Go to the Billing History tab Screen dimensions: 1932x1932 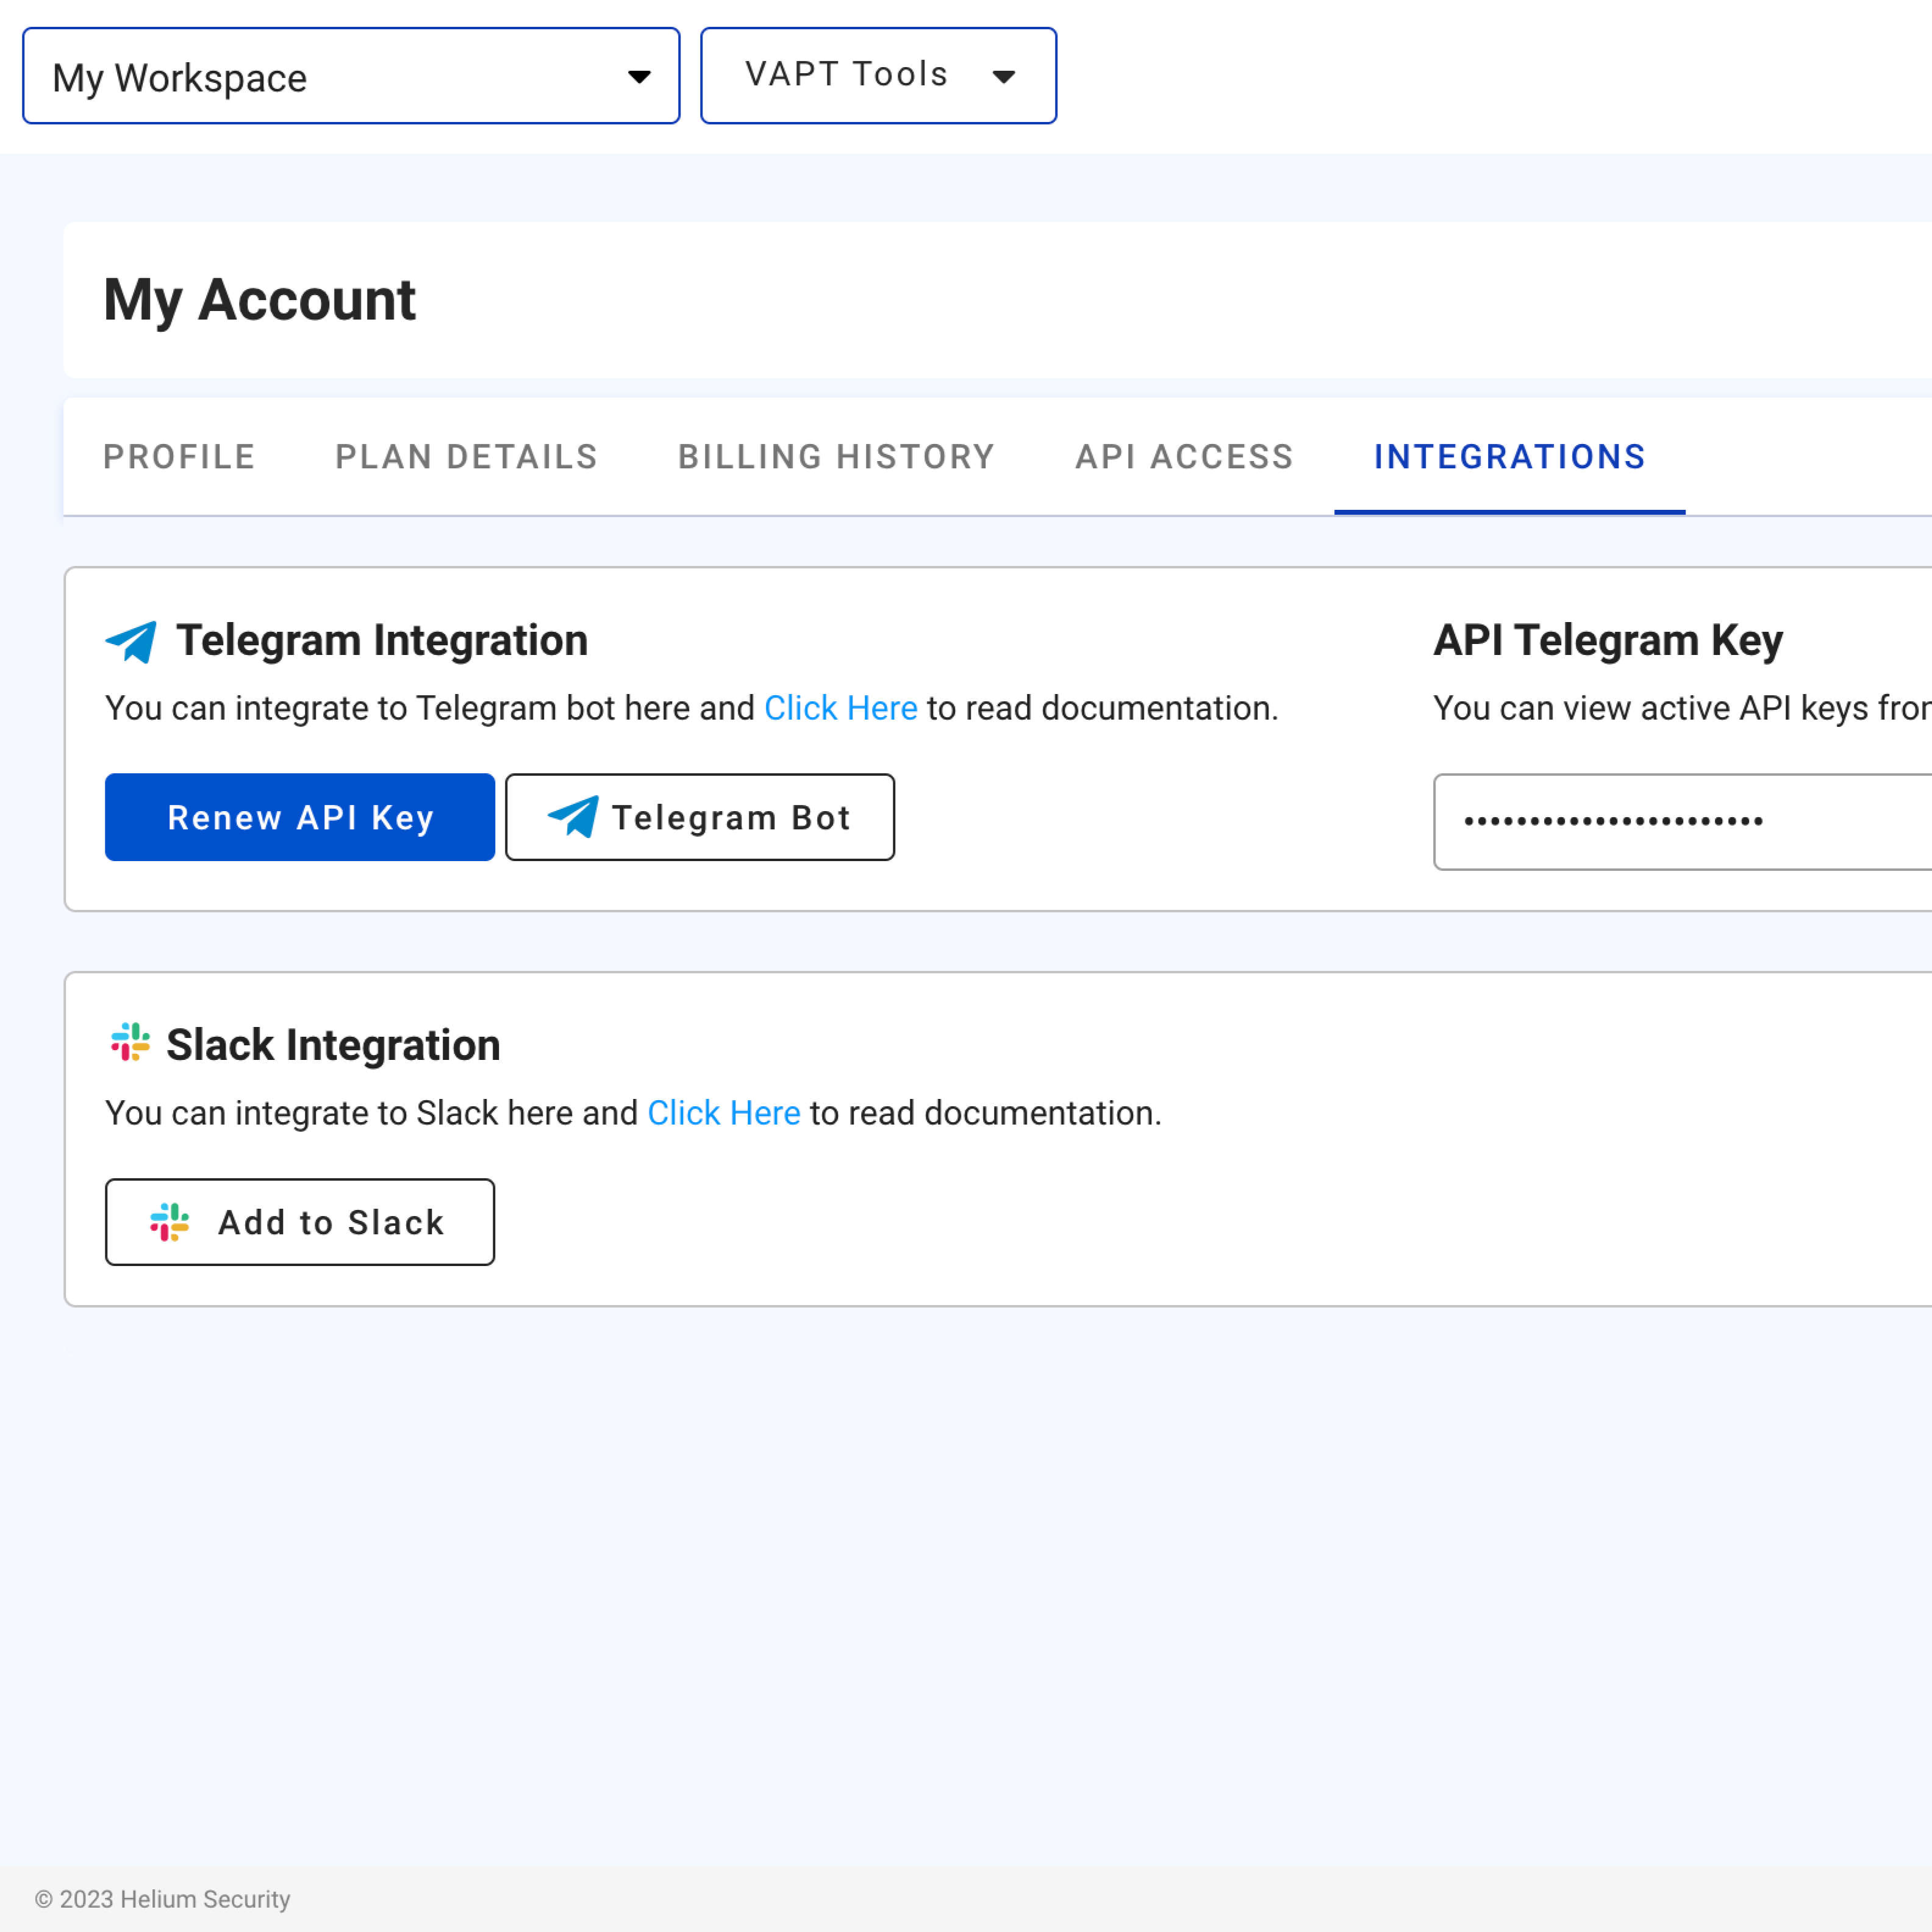pyautogui.click(x=836, y=457)
